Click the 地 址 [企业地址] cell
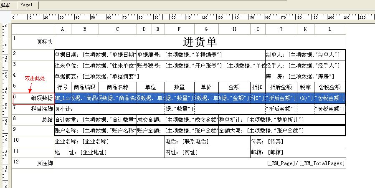375x188 pixels. (109, 153)
